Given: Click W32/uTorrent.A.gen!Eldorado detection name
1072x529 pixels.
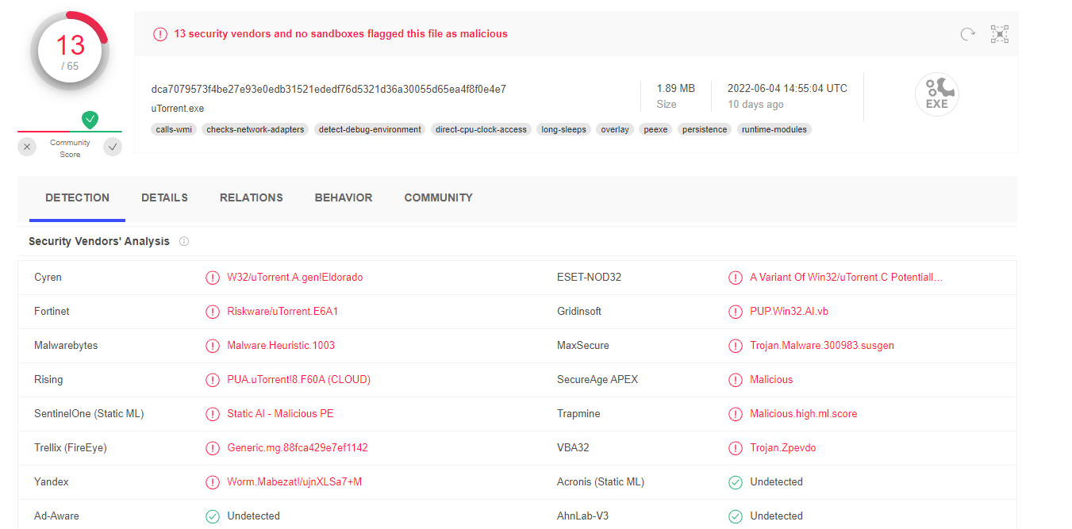Looking at the screenshot, I should pyautogui.click(x=295, y=278).
